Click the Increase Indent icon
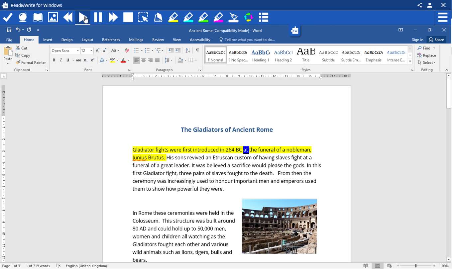 click(x=178, y=50)
